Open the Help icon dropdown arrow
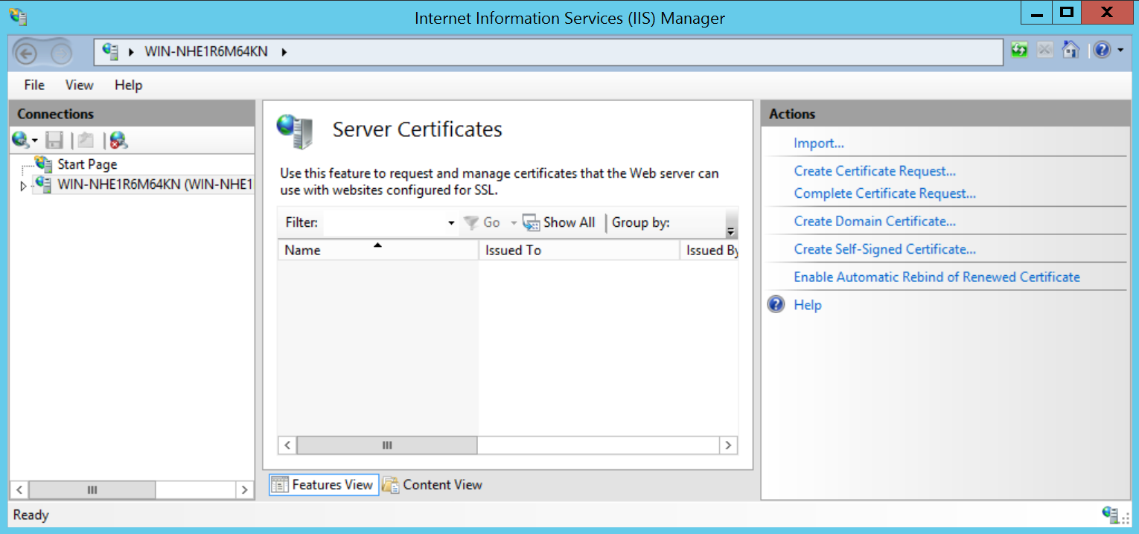The image size is (1139, 534). point(1120,51)
